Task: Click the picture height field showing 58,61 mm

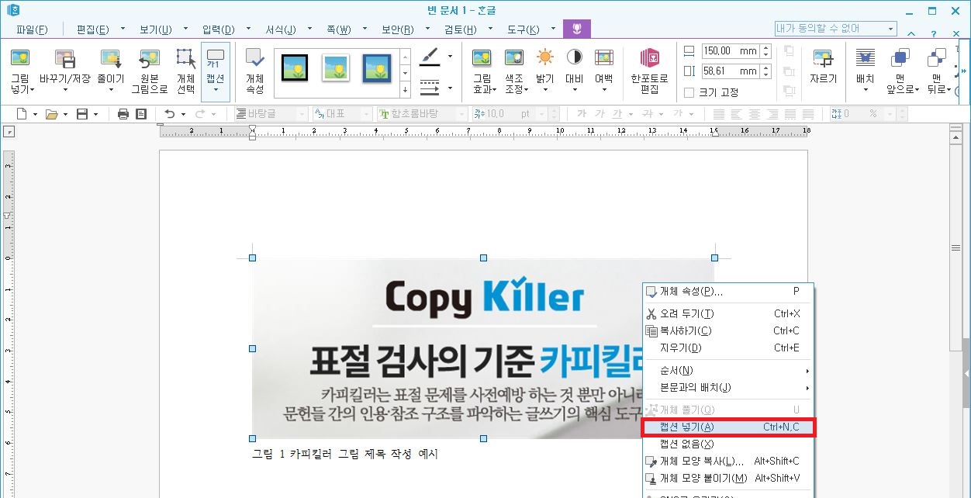Action: tap(731, 71)
